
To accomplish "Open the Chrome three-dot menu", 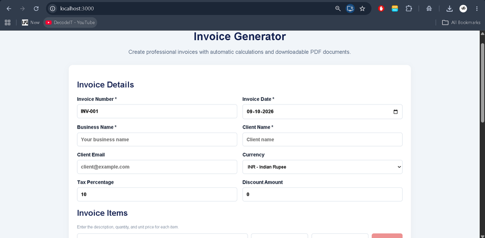I will coord(476,9).
